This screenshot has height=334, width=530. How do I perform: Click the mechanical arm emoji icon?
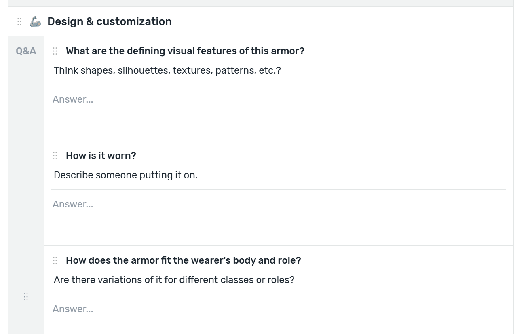pos(36,21)
